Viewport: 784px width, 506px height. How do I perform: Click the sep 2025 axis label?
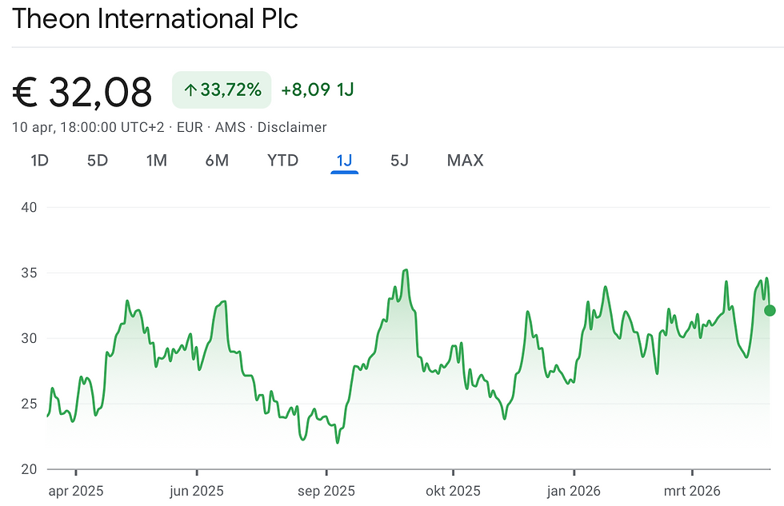[326, 491]
